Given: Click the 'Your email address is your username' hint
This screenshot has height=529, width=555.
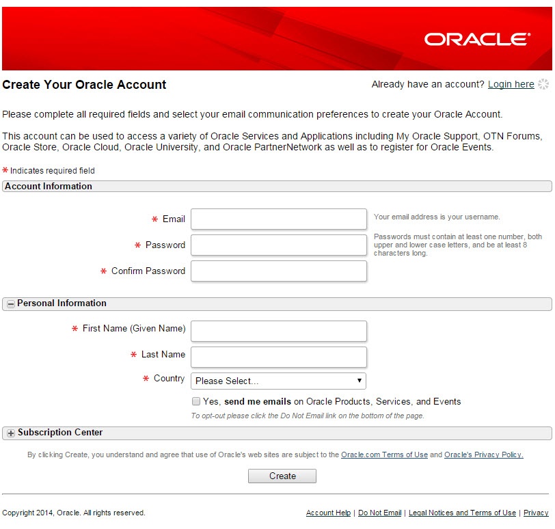Looking at the screenshot, I should pos(437,217).
